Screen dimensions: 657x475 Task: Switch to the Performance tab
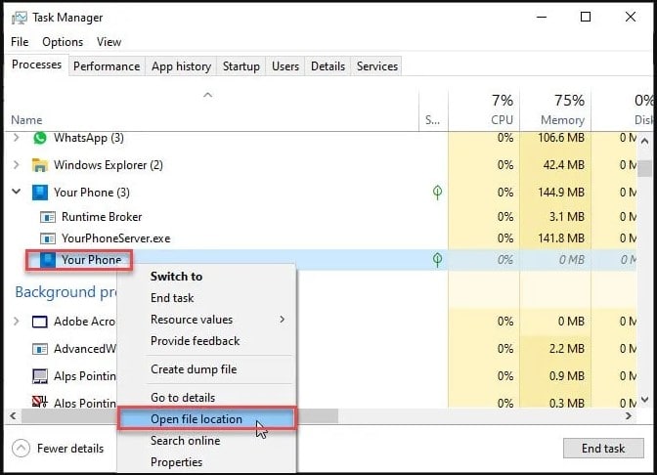[107, 66]
